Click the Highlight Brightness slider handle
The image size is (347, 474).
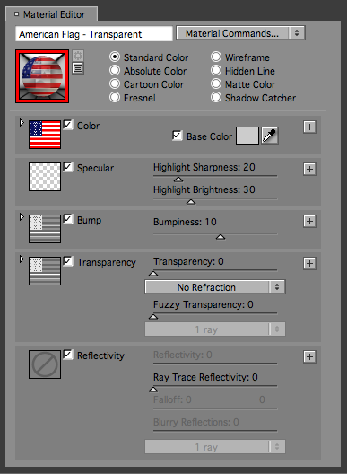click(191, 202)
